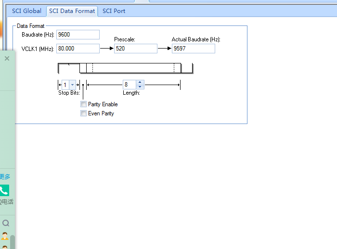This screenshot has width=337, height=249.
Task: Select the SCI Data Format tab
Action: click(72, 11)
